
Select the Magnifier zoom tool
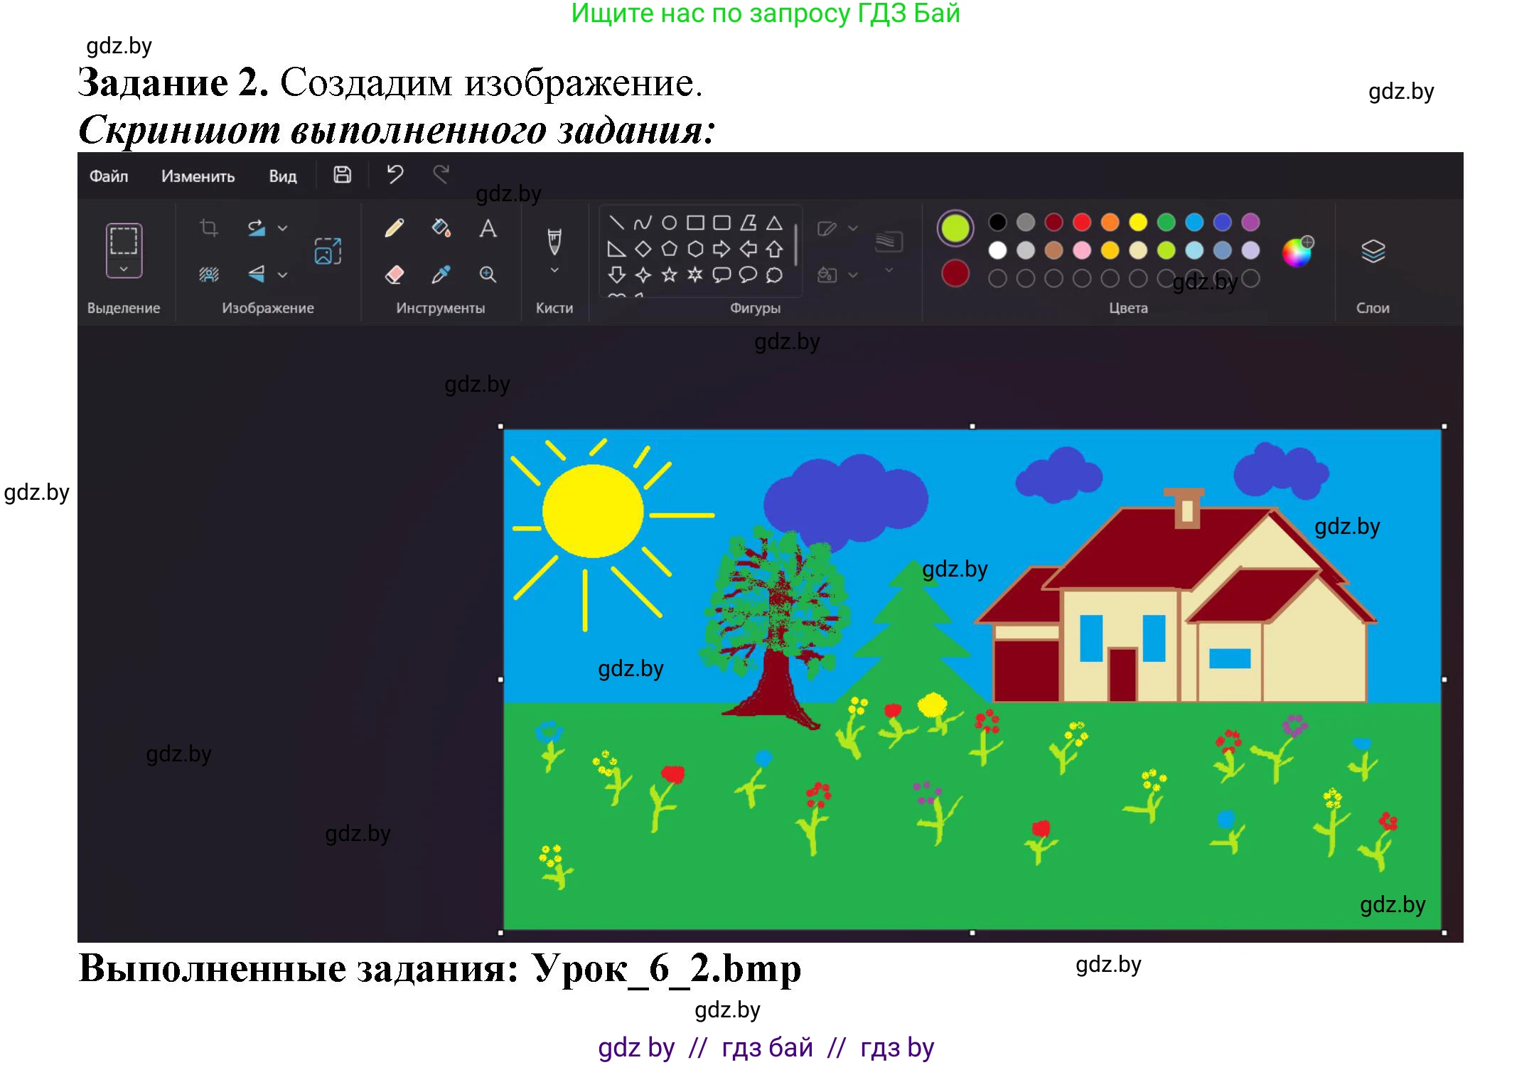(x=488, y=274)
